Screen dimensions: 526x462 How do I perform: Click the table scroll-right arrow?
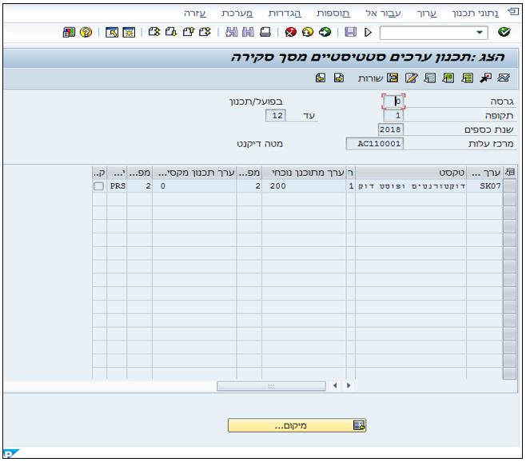[x=349, y=385]
